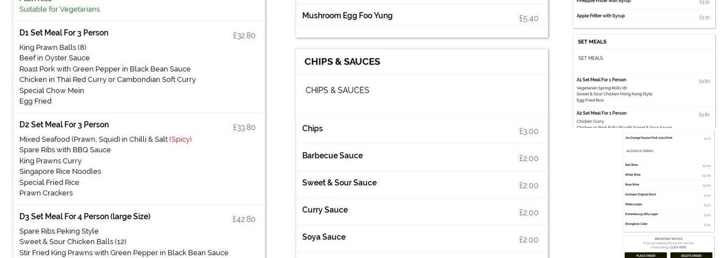Select D1 Set Meal For 3 Person

pyautogui.click(x=64, y=33)
